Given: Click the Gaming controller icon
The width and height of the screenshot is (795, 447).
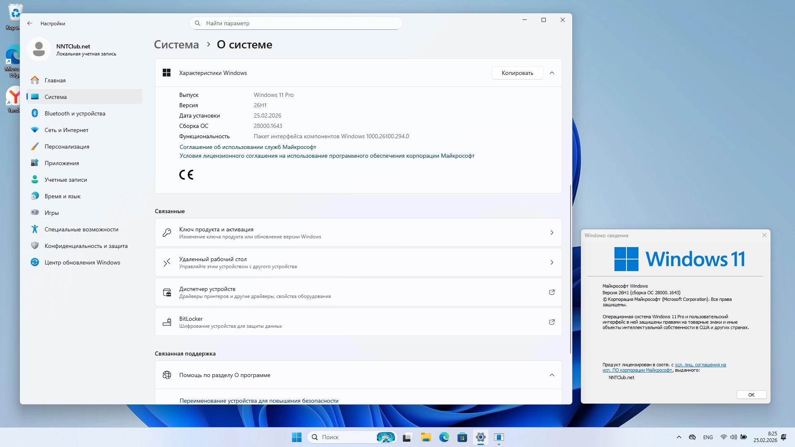Looking at the screenshot, I should click(35, 213).
